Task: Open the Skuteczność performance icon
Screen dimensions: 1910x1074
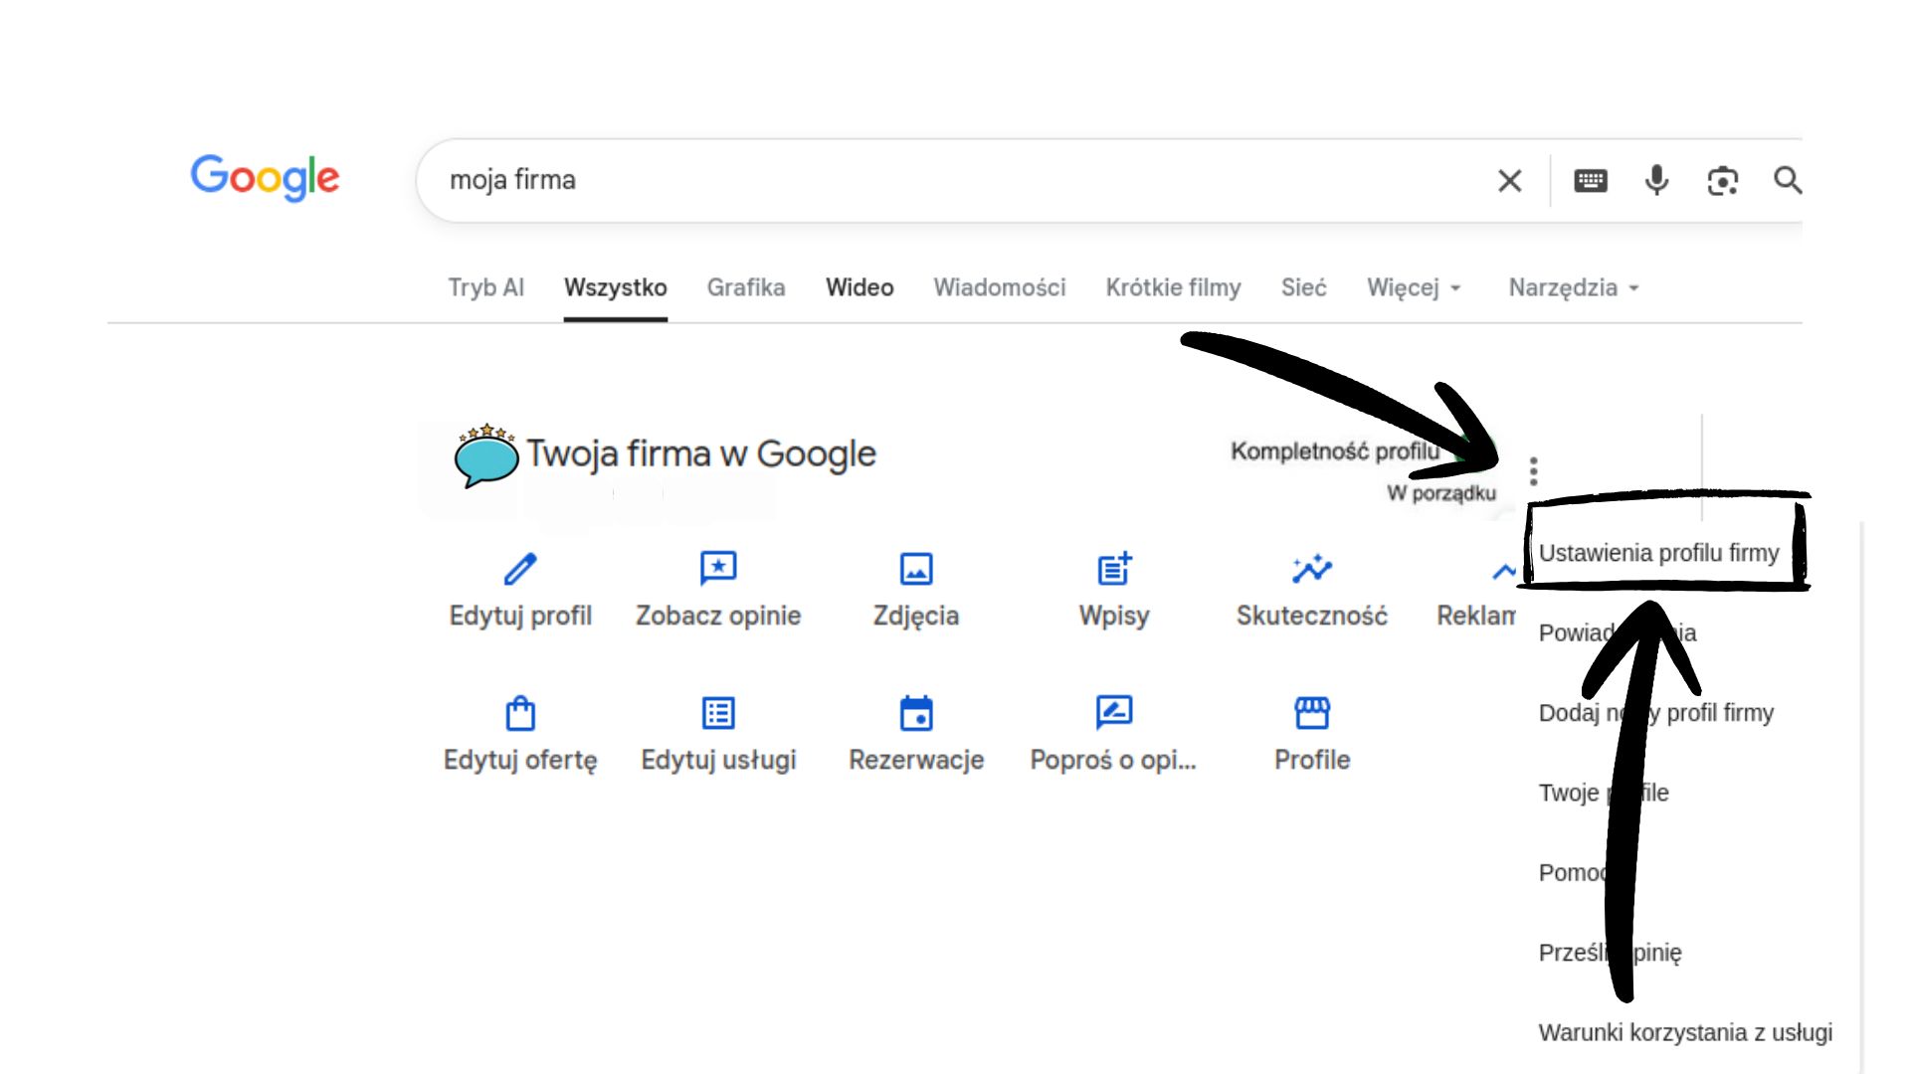Action: click(1312, 569)
